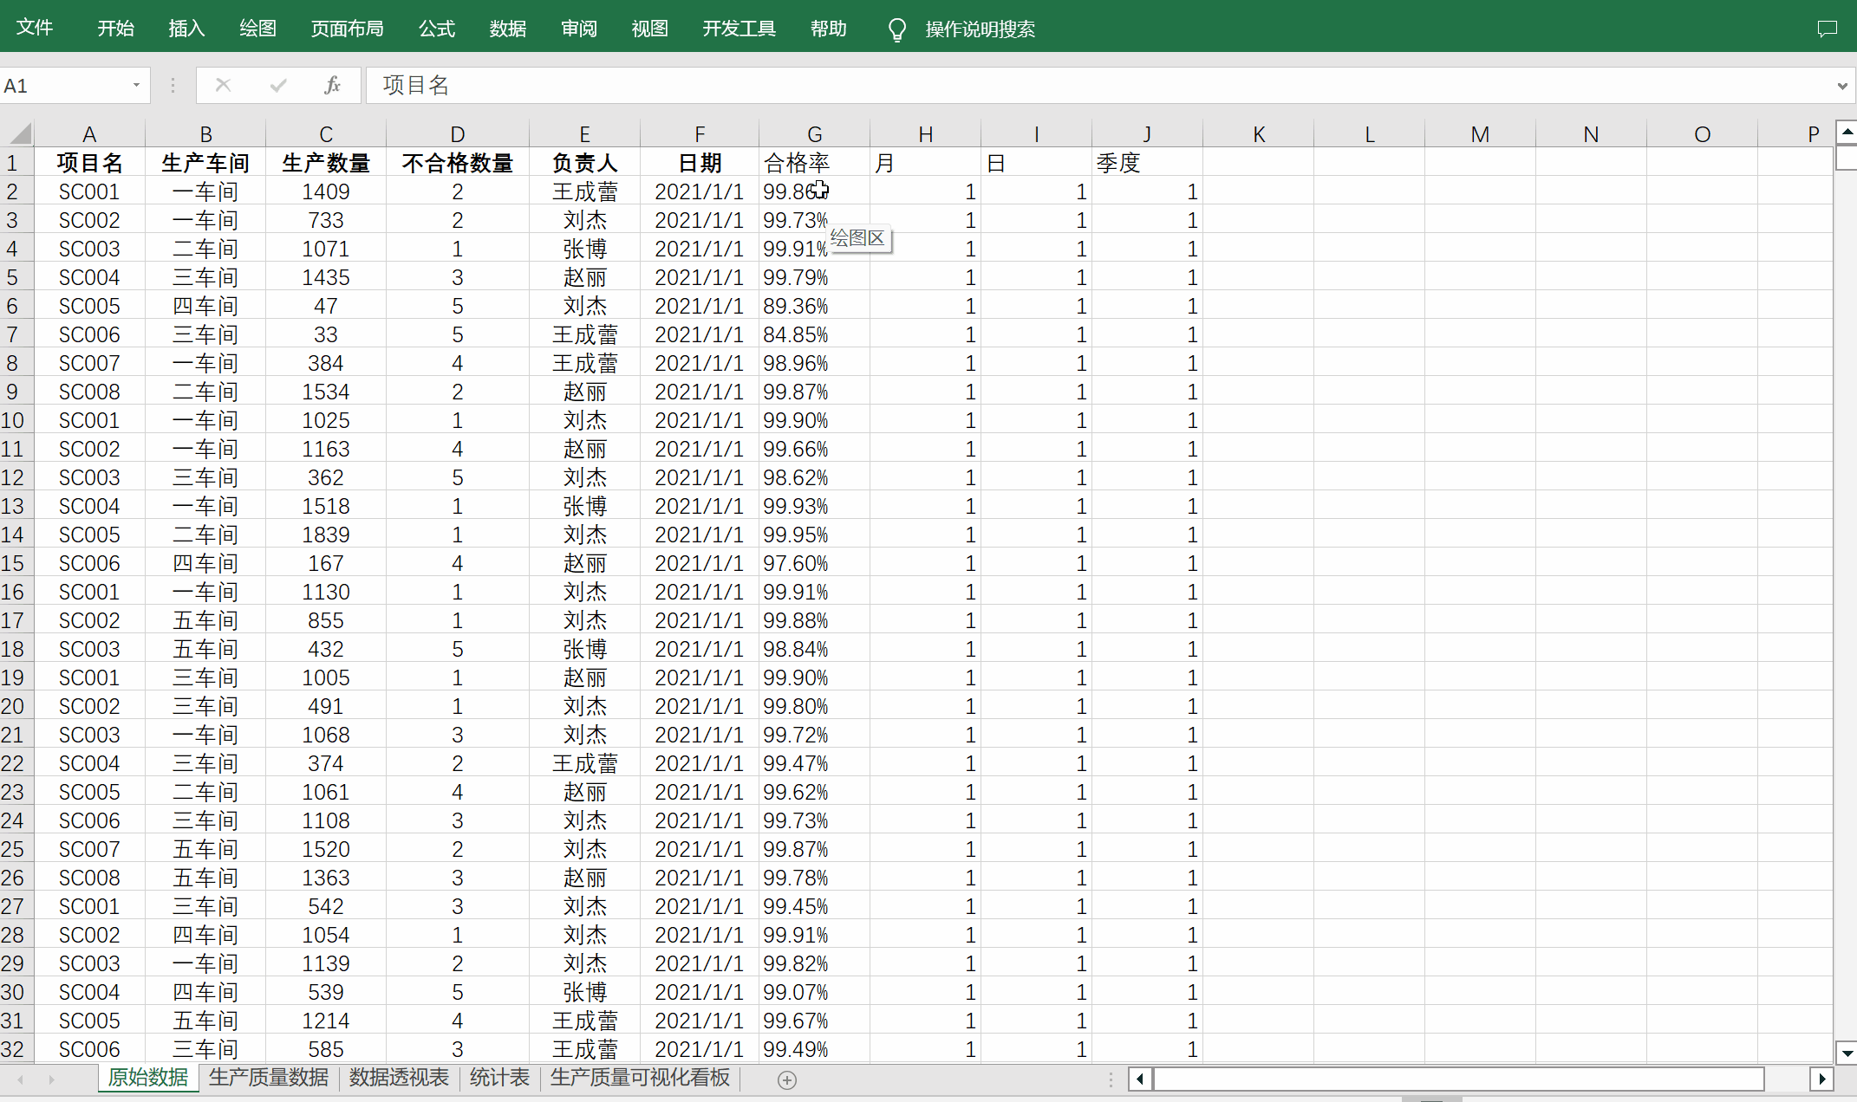Expand the formula bar chevron

[1842, 86]
